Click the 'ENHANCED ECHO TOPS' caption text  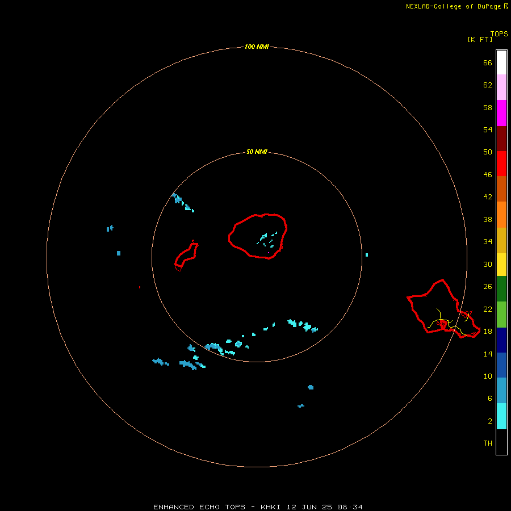[199, 507]
